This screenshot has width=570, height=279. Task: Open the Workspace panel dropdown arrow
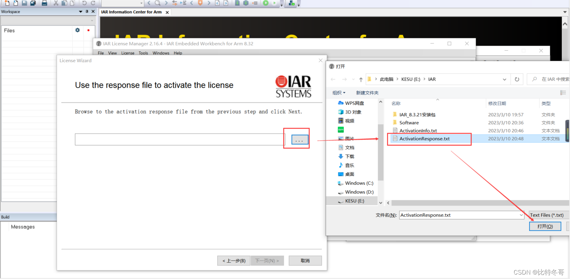81,11
